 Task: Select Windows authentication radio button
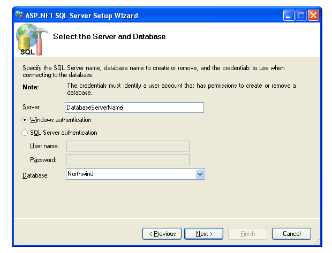tap(25, 120)
